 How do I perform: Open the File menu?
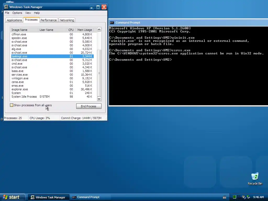coord(7,13)
